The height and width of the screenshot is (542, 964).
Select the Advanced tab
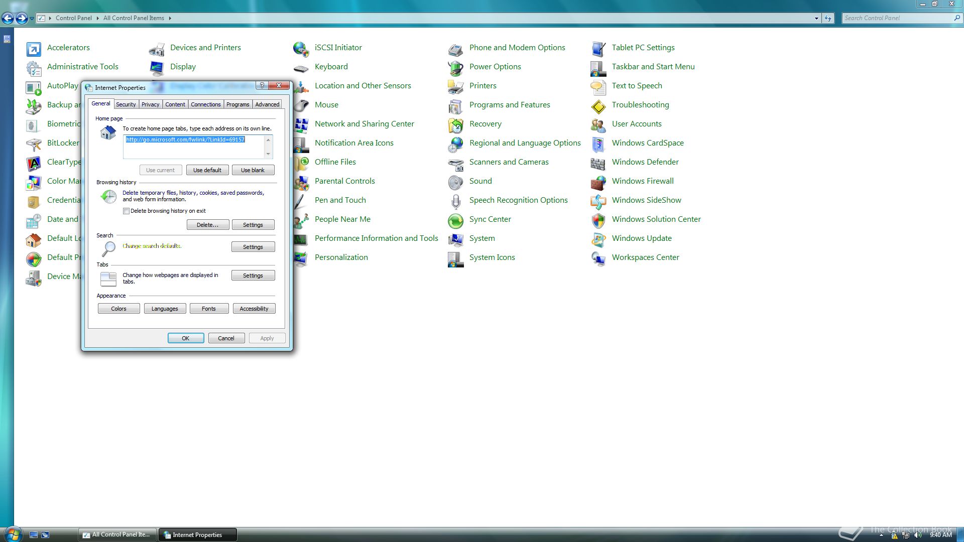click(x=267, y=104)
